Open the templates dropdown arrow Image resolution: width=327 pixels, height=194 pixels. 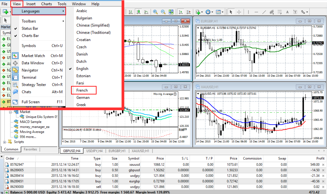223,12
